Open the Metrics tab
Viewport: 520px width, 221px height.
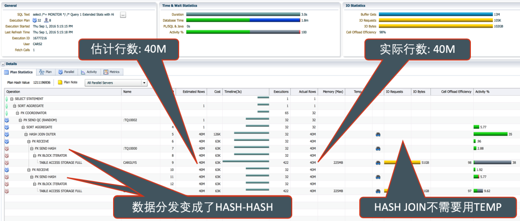[x=112, y=72]
